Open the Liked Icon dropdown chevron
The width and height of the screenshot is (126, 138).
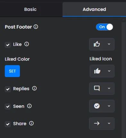pos(109,71)
